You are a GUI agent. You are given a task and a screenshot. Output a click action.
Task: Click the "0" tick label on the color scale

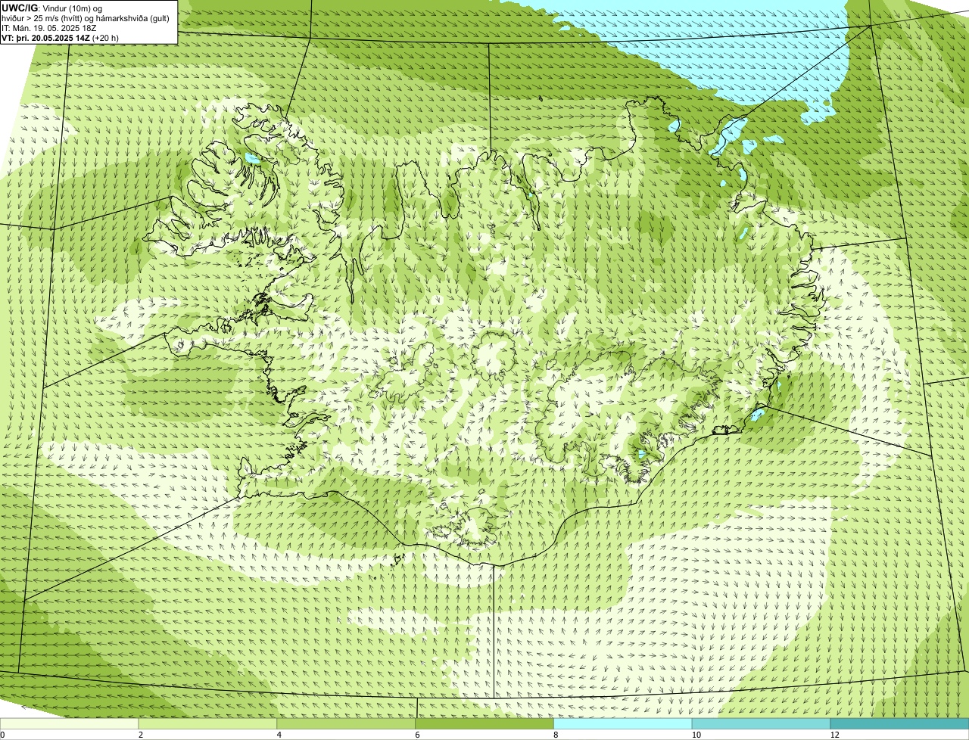(x=2, y=735)
